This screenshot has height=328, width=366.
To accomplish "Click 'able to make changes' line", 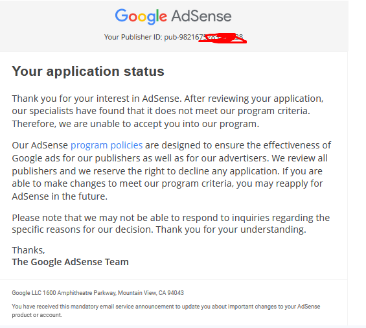I will pyautogui.click(x=167, y=183).
